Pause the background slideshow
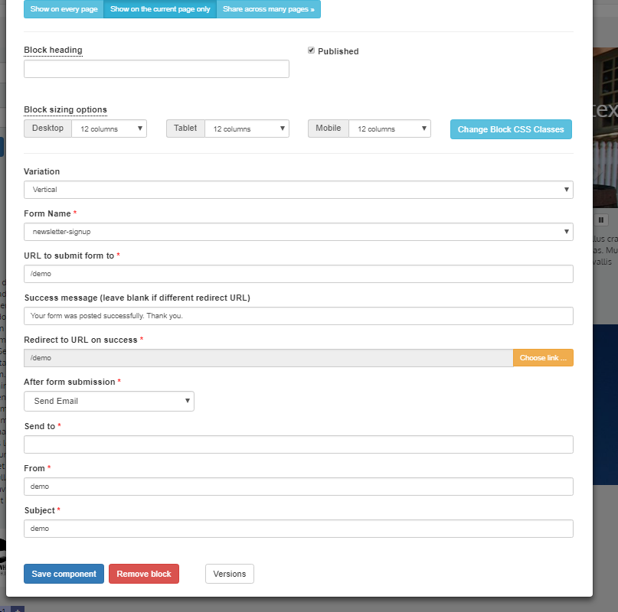Viewport: 618px width, 612px height. [601, 220]
